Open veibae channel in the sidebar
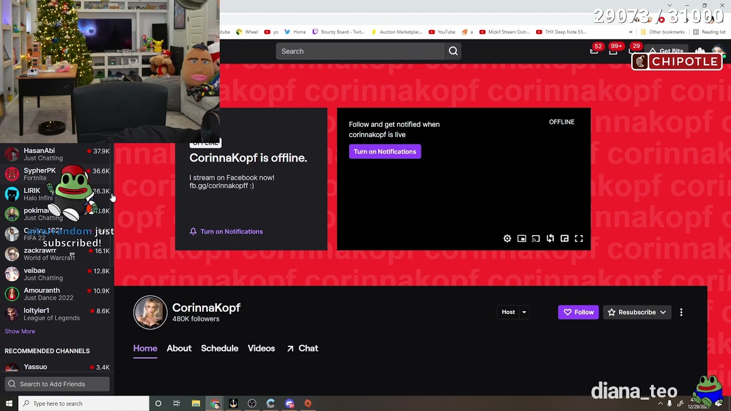 click(x=57, y=274)
